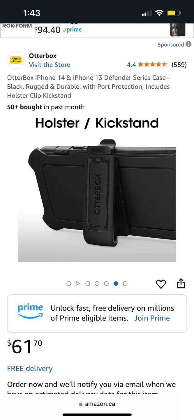Tap the prime logo in delivery banner
Screen dimensions: 194x420
click(30, 311)
